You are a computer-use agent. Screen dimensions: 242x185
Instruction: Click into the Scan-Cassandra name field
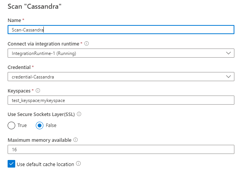[x=121, y=30]
